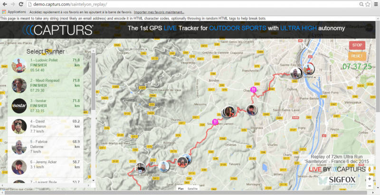Click the Vénissieux label on map
Image resolution: width=380 pixels, height=195 pixels.
tap(353, 102)
